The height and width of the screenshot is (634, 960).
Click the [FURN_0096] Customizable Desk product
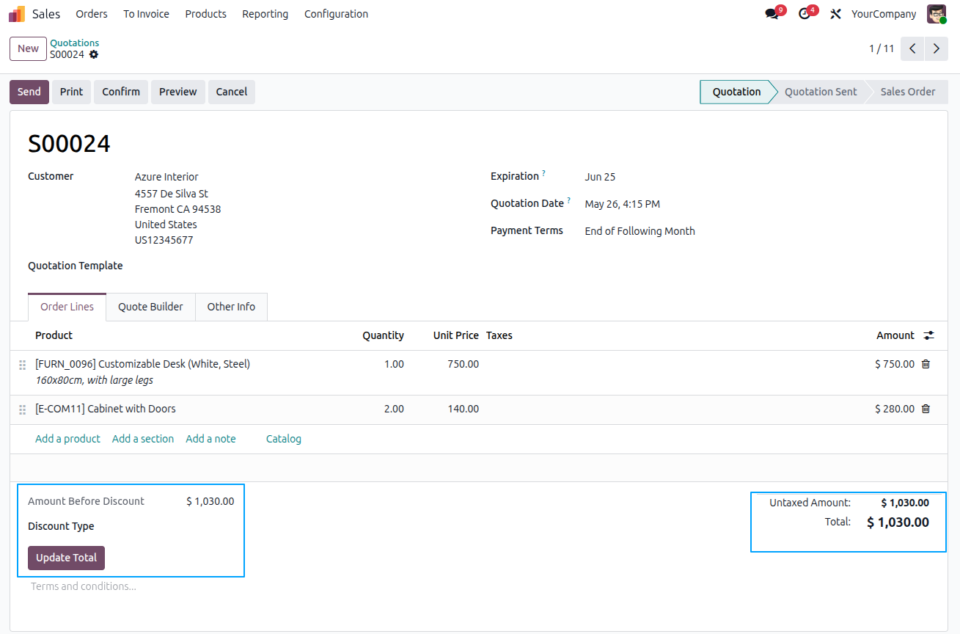(142, 364)
